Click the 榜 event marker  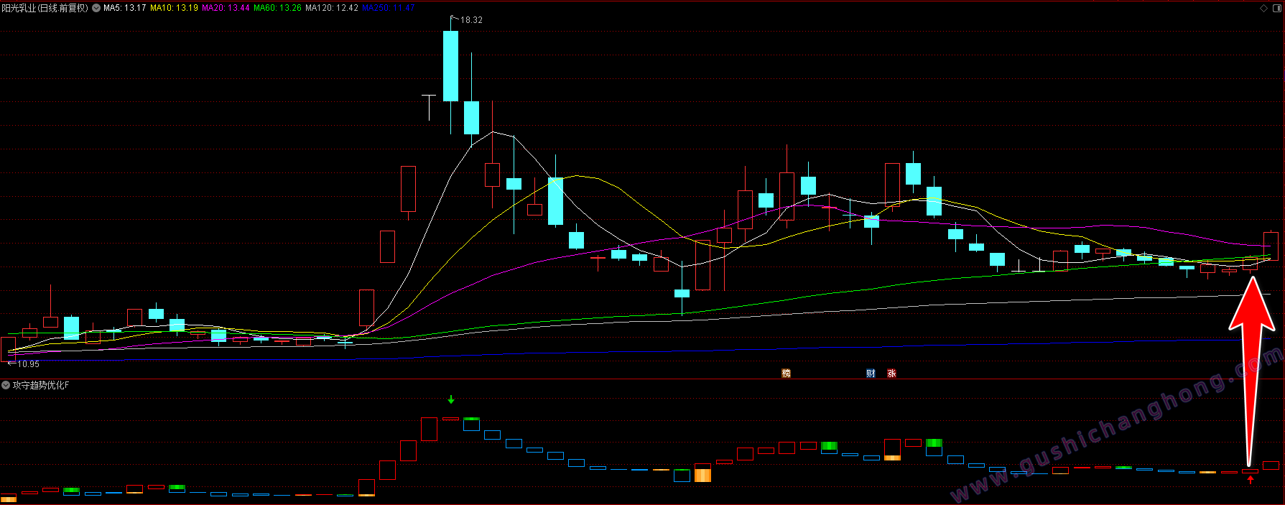(786, 374)
